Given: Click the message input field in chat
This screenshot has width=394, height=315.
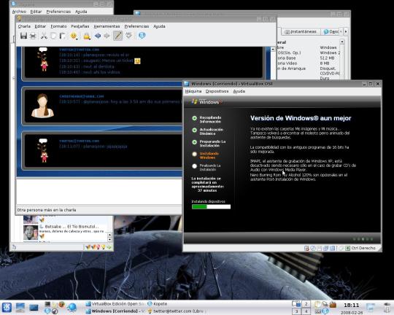Looking at the screenshot, I should click(x=98, y=192).
